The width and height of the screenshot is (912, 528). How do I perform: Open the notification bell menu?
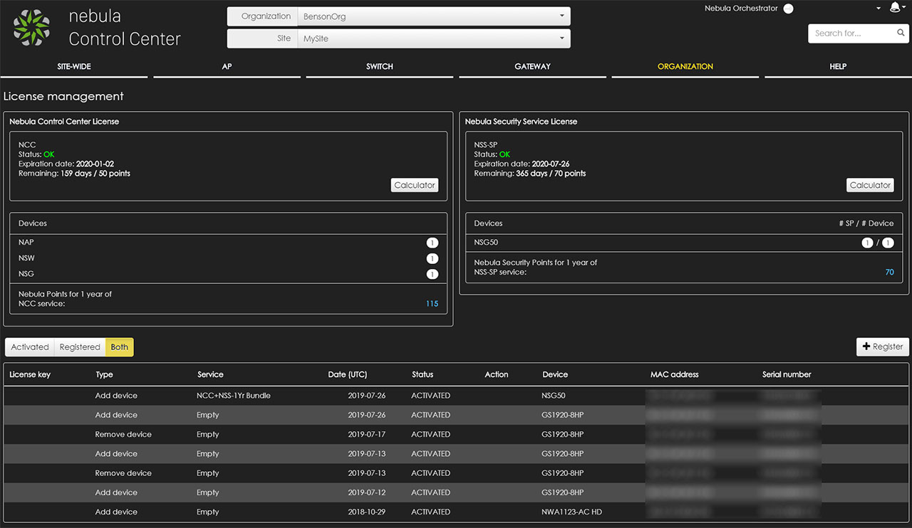tap(895, 8)
